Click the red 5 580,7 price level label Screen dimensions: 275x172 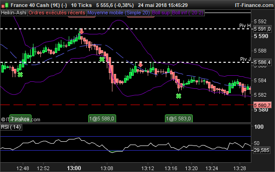tap(262, 106)
